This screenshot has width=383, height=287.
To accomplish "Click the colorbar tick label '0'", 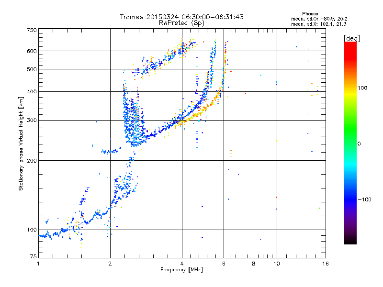I will (x=359, y=143).
